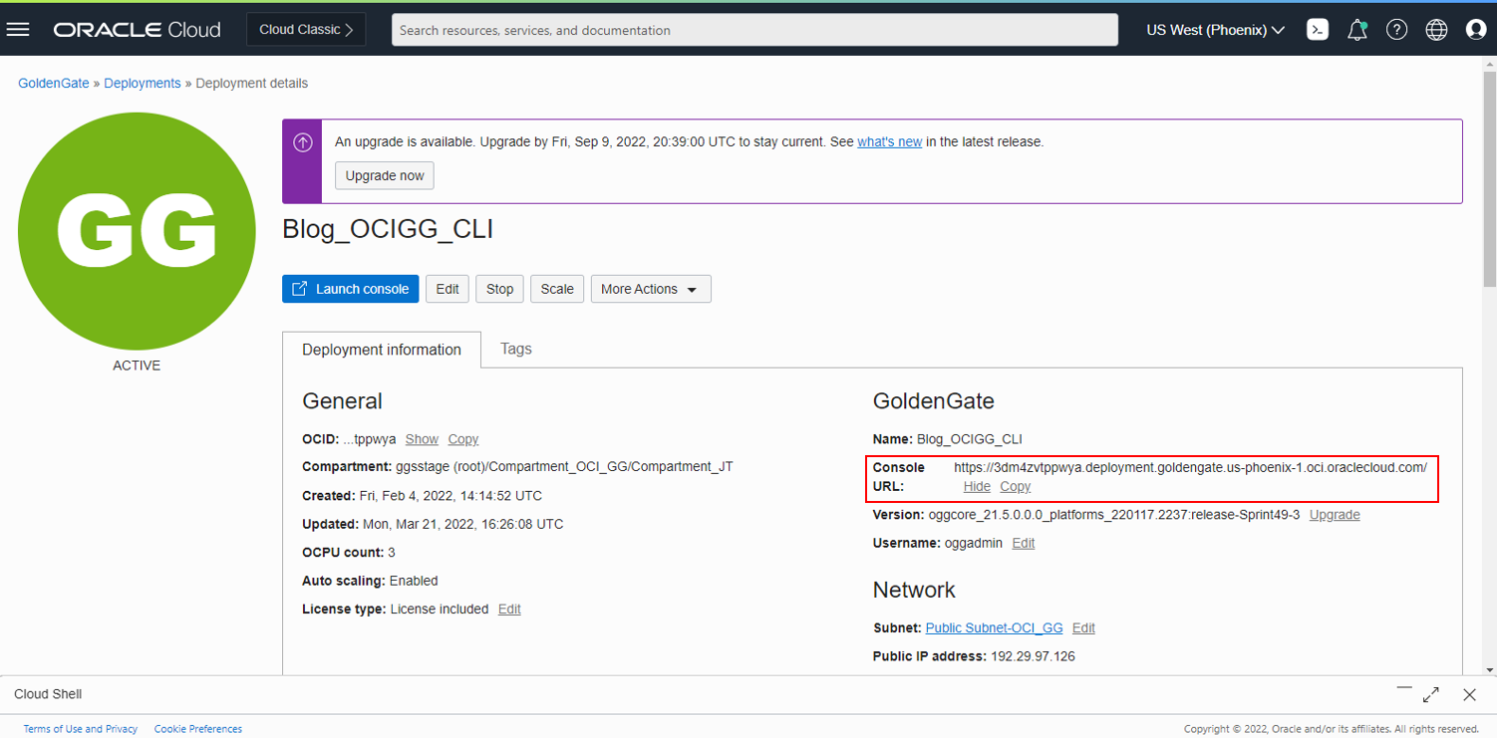Edit the oggadmin username
Screen dimensions: 1497x738
tap(1024, 544)
